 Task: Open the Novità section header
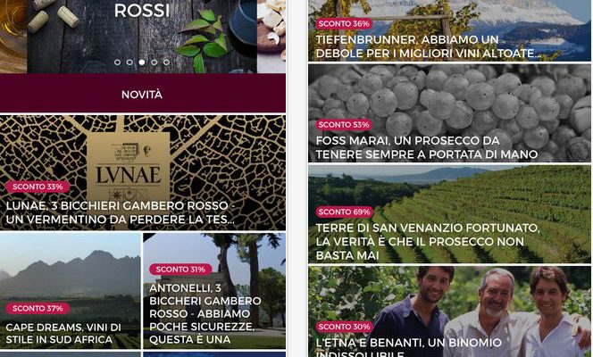pos(143,94)
